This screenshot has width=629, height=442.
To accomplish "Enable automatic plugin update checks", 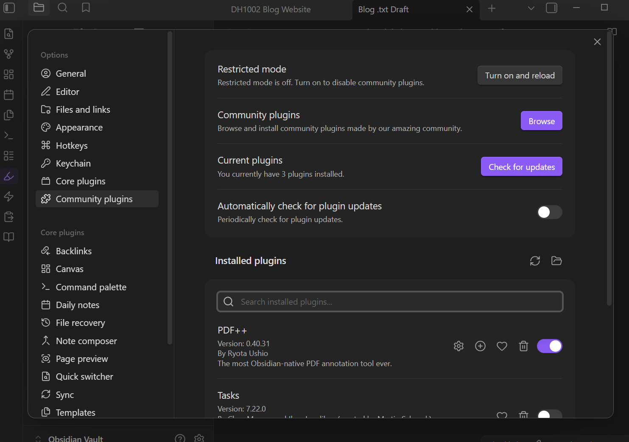I will click(549, 212).
